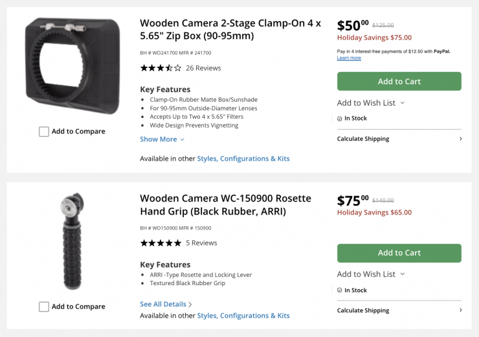Image resolution: width=479 pixels, height=337 pixels.
Task: Expand Add to Wish List for Hand Grip
Action: 371,274
